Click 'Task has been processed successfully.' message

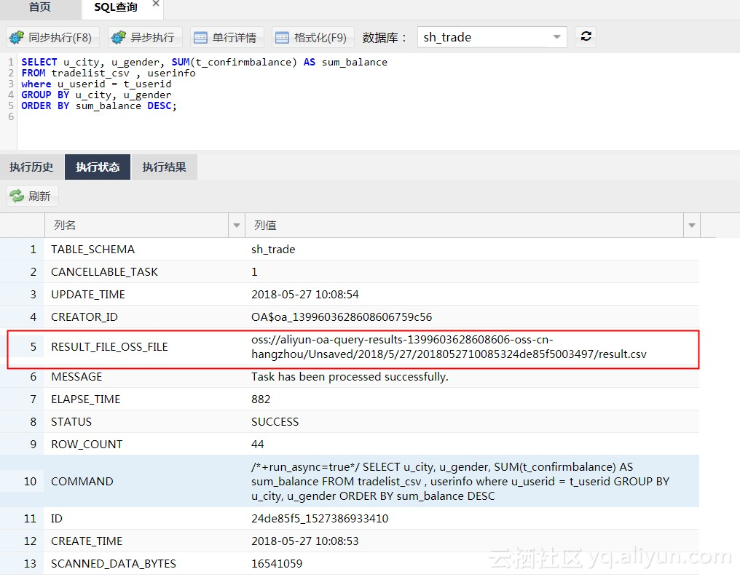350,377
